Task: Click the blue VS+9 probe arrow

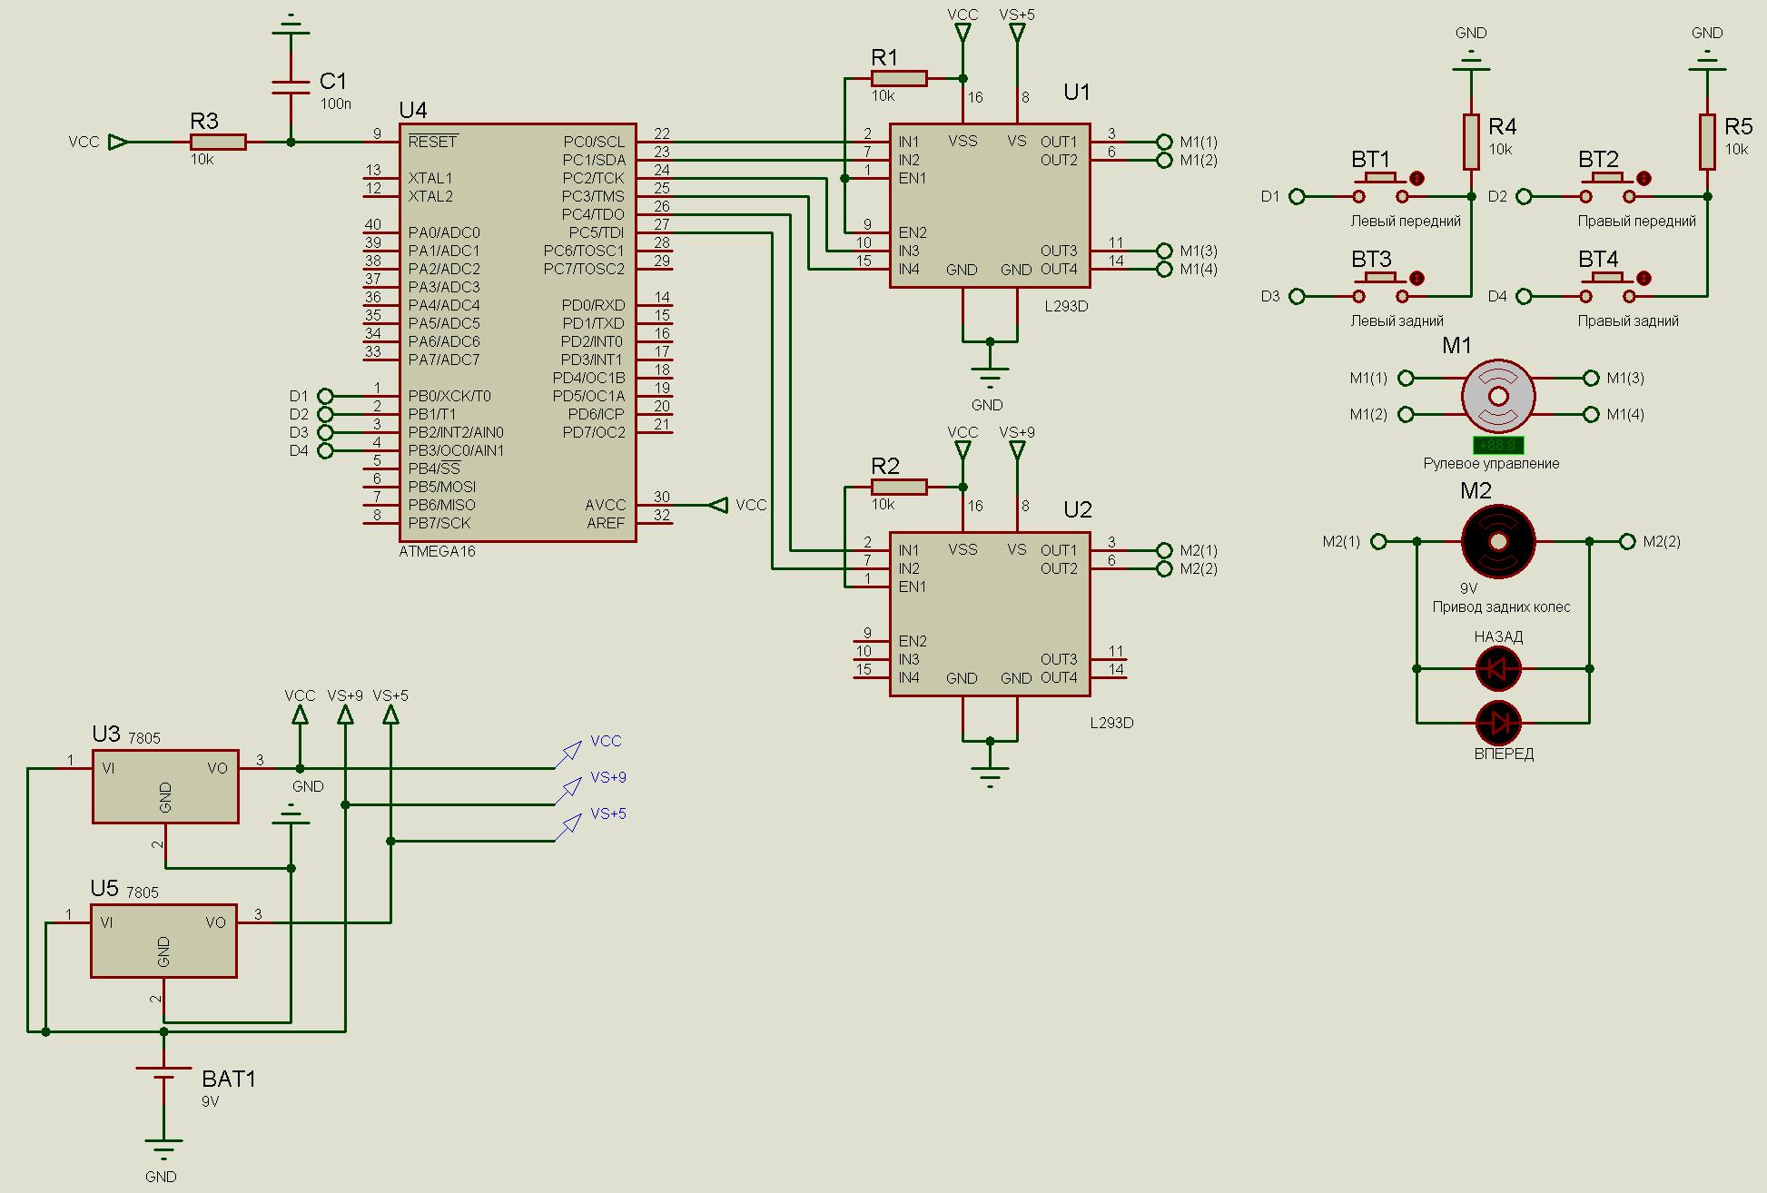Action: point(571,786)
